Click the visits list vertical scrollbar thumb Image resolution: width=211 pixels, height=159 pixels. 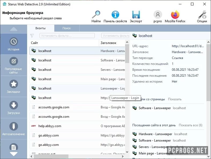(x=127, y=54)
